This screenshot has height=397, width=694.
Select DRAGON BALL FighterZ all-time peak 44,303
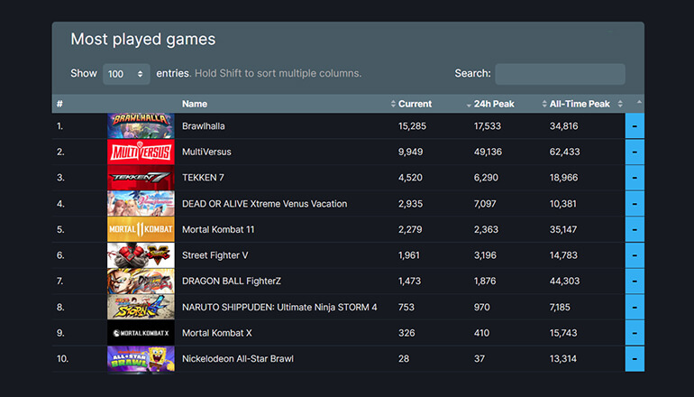click(x=564, y=282)
